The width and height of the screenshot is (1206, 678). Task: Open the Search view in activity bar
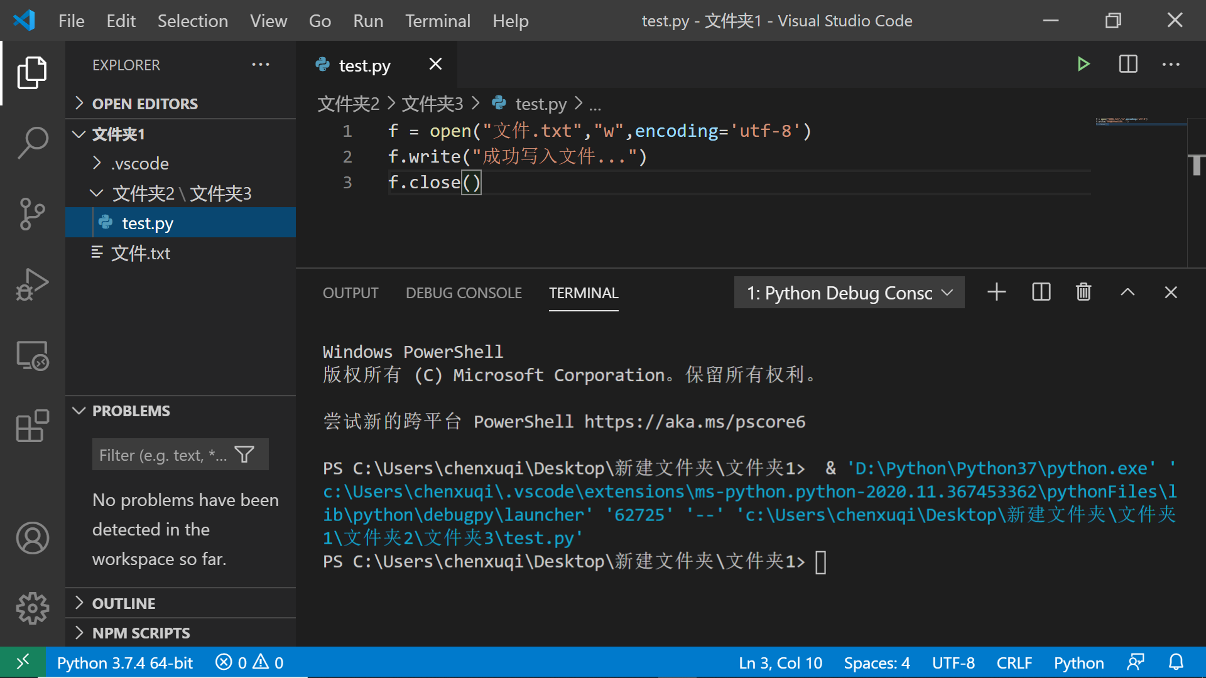click(x=33, y=143)
